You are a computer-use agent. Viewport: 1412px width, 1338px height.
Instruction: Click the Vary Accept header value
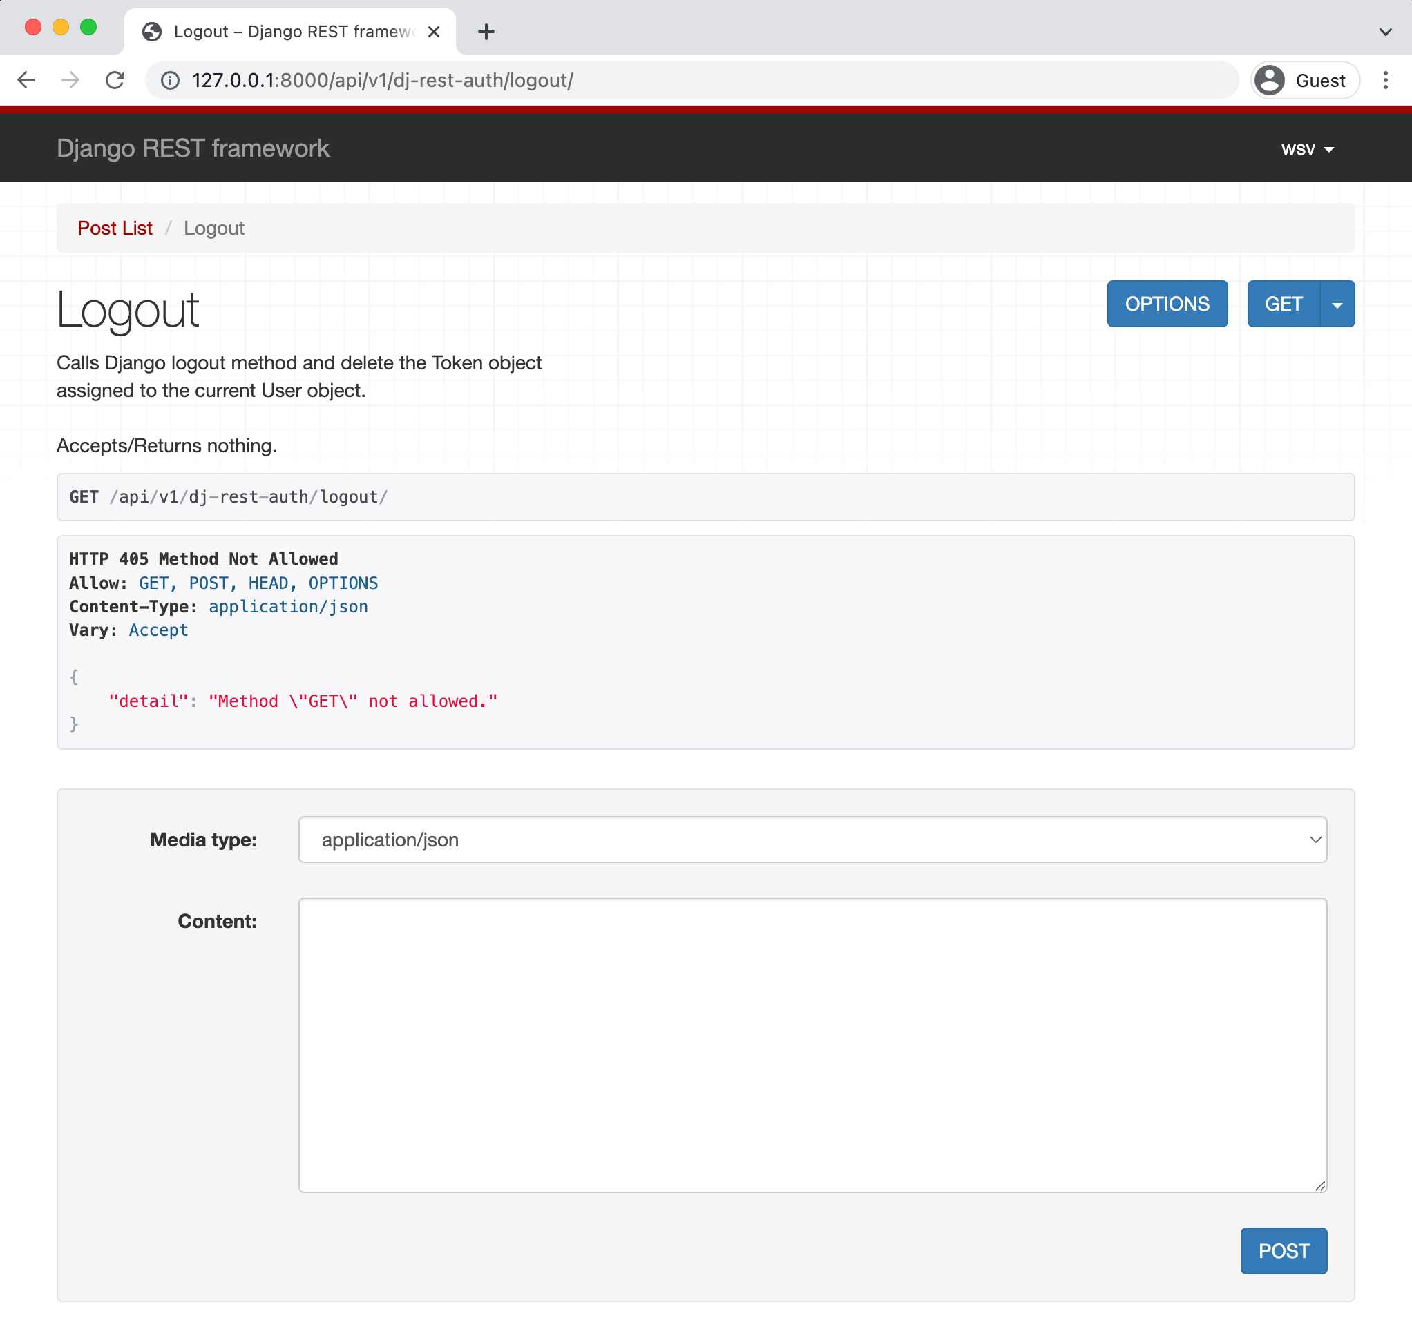tap(158, 630)
